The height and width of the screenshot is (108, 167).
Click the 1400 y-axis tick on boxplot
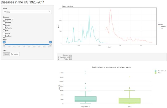click(x=61, y=73)
